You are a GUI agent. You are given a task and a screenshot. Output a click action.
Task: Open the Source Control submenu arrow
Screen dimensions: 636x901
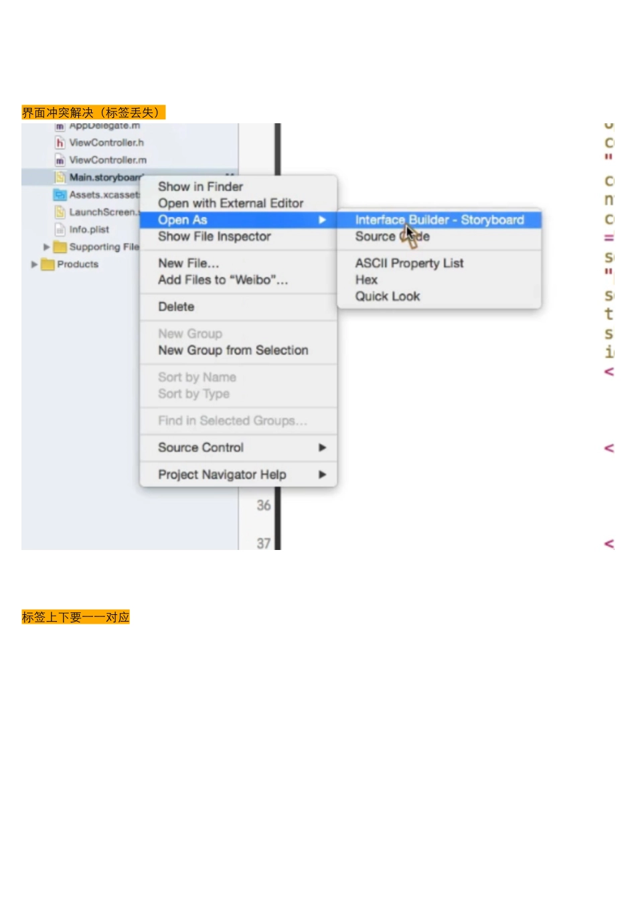(x=322, y=447)
